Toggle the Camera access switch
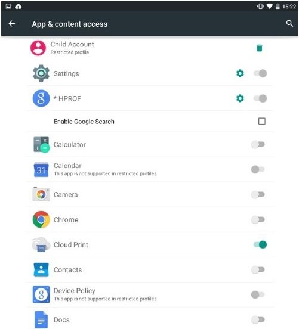 pyautogui.click(x=258, y=194)
